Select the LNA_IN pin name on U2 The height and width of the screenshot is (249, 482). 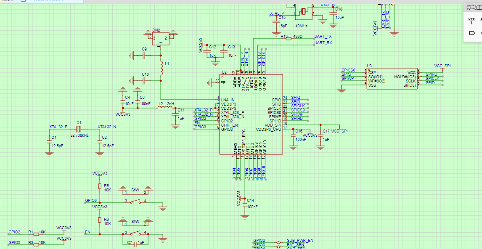[x=228, y=100]
